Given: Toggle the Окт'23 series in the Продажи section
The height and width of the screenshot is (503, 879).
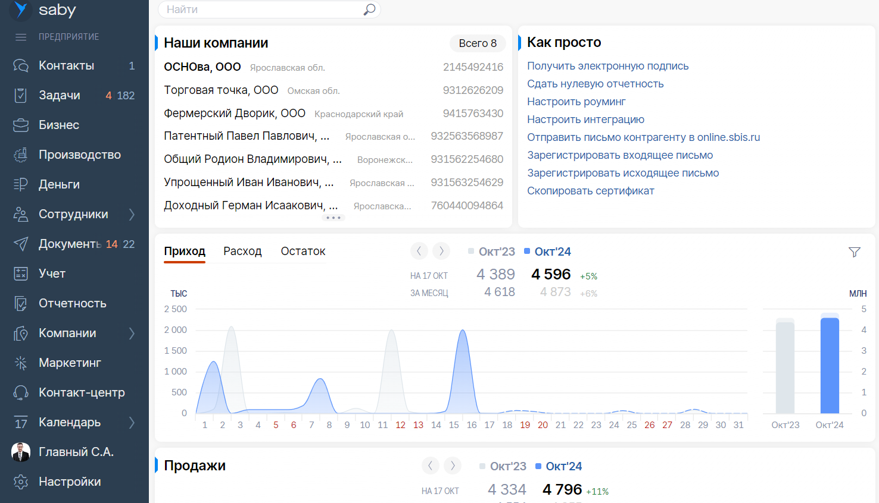Looking at the screenshot, I should click(x=503, y=466).
